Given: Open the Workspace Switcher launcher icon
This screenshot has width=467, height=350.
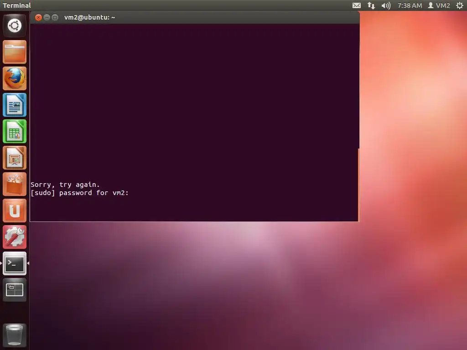Looking at the screenshot, I should coord(15,290).
